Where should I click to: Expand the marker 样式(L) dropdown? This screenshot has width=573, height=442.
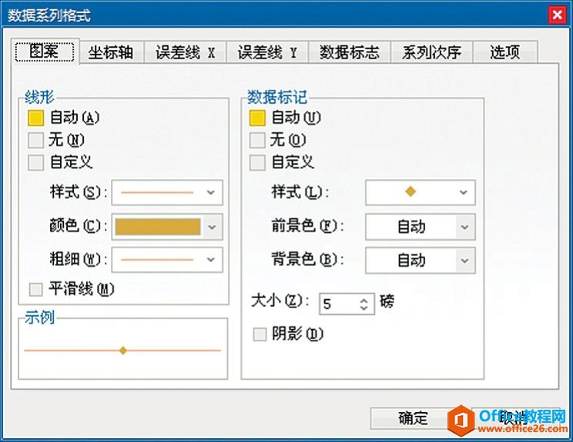coord(421,192)
